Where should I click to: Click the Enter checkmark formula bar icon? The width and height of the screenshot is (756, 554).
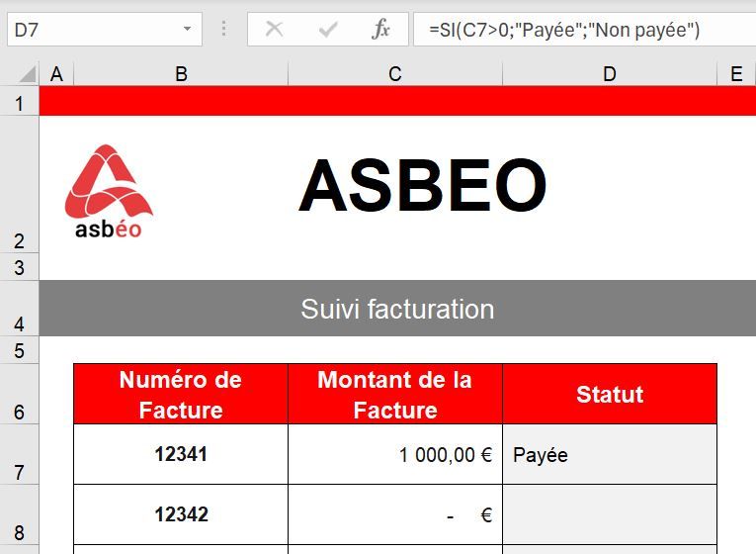328,30
